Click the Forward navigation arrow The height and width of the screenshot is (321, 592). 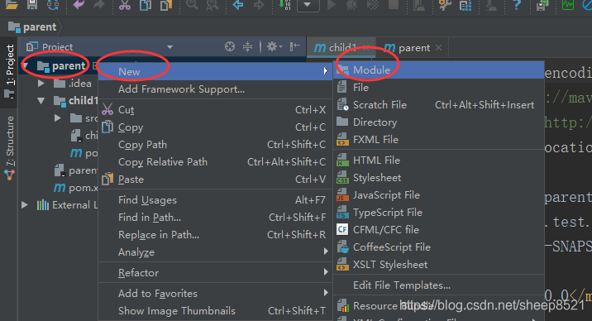point(259,4)
